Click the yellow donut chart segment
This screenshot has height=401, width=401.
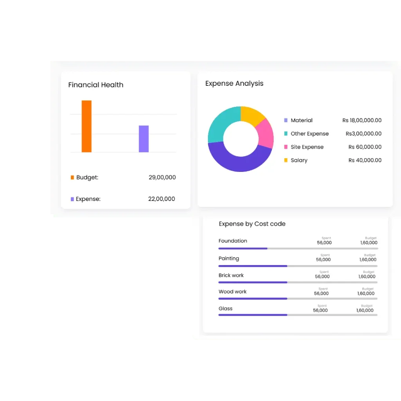pos(252,114)
